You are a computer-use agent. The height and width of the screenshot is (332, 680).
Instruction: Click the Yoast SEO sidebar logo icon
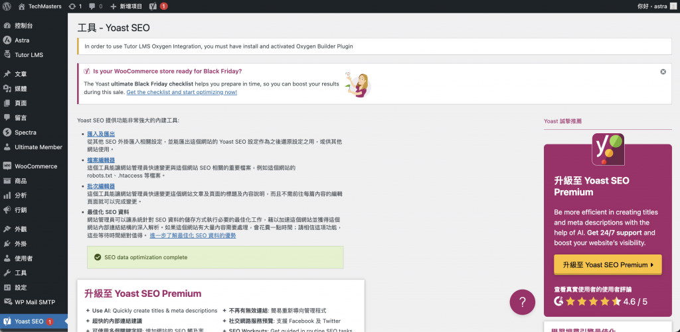(x=7, y=321)
